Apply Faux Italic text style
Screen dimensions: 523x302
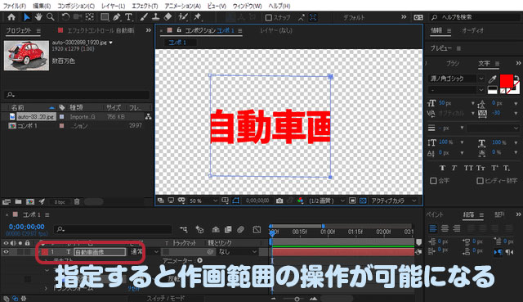pos(454,168)
